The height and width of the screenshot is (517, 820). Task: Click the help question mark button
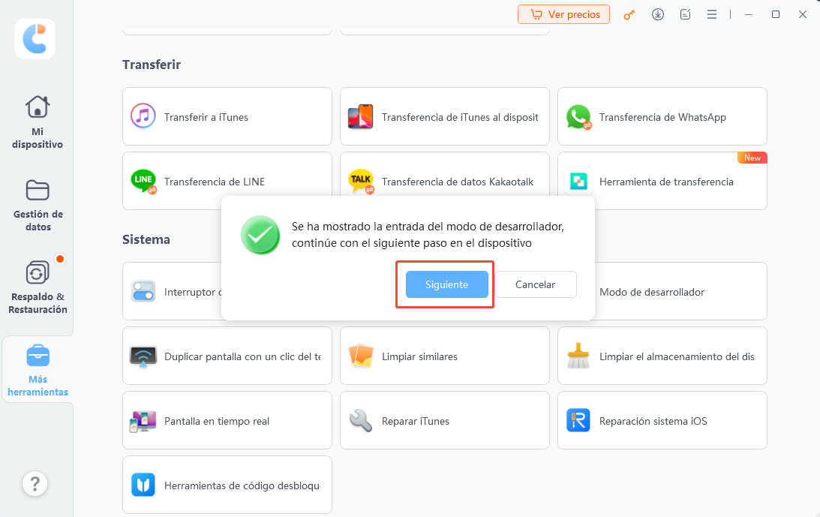point(35,483)
